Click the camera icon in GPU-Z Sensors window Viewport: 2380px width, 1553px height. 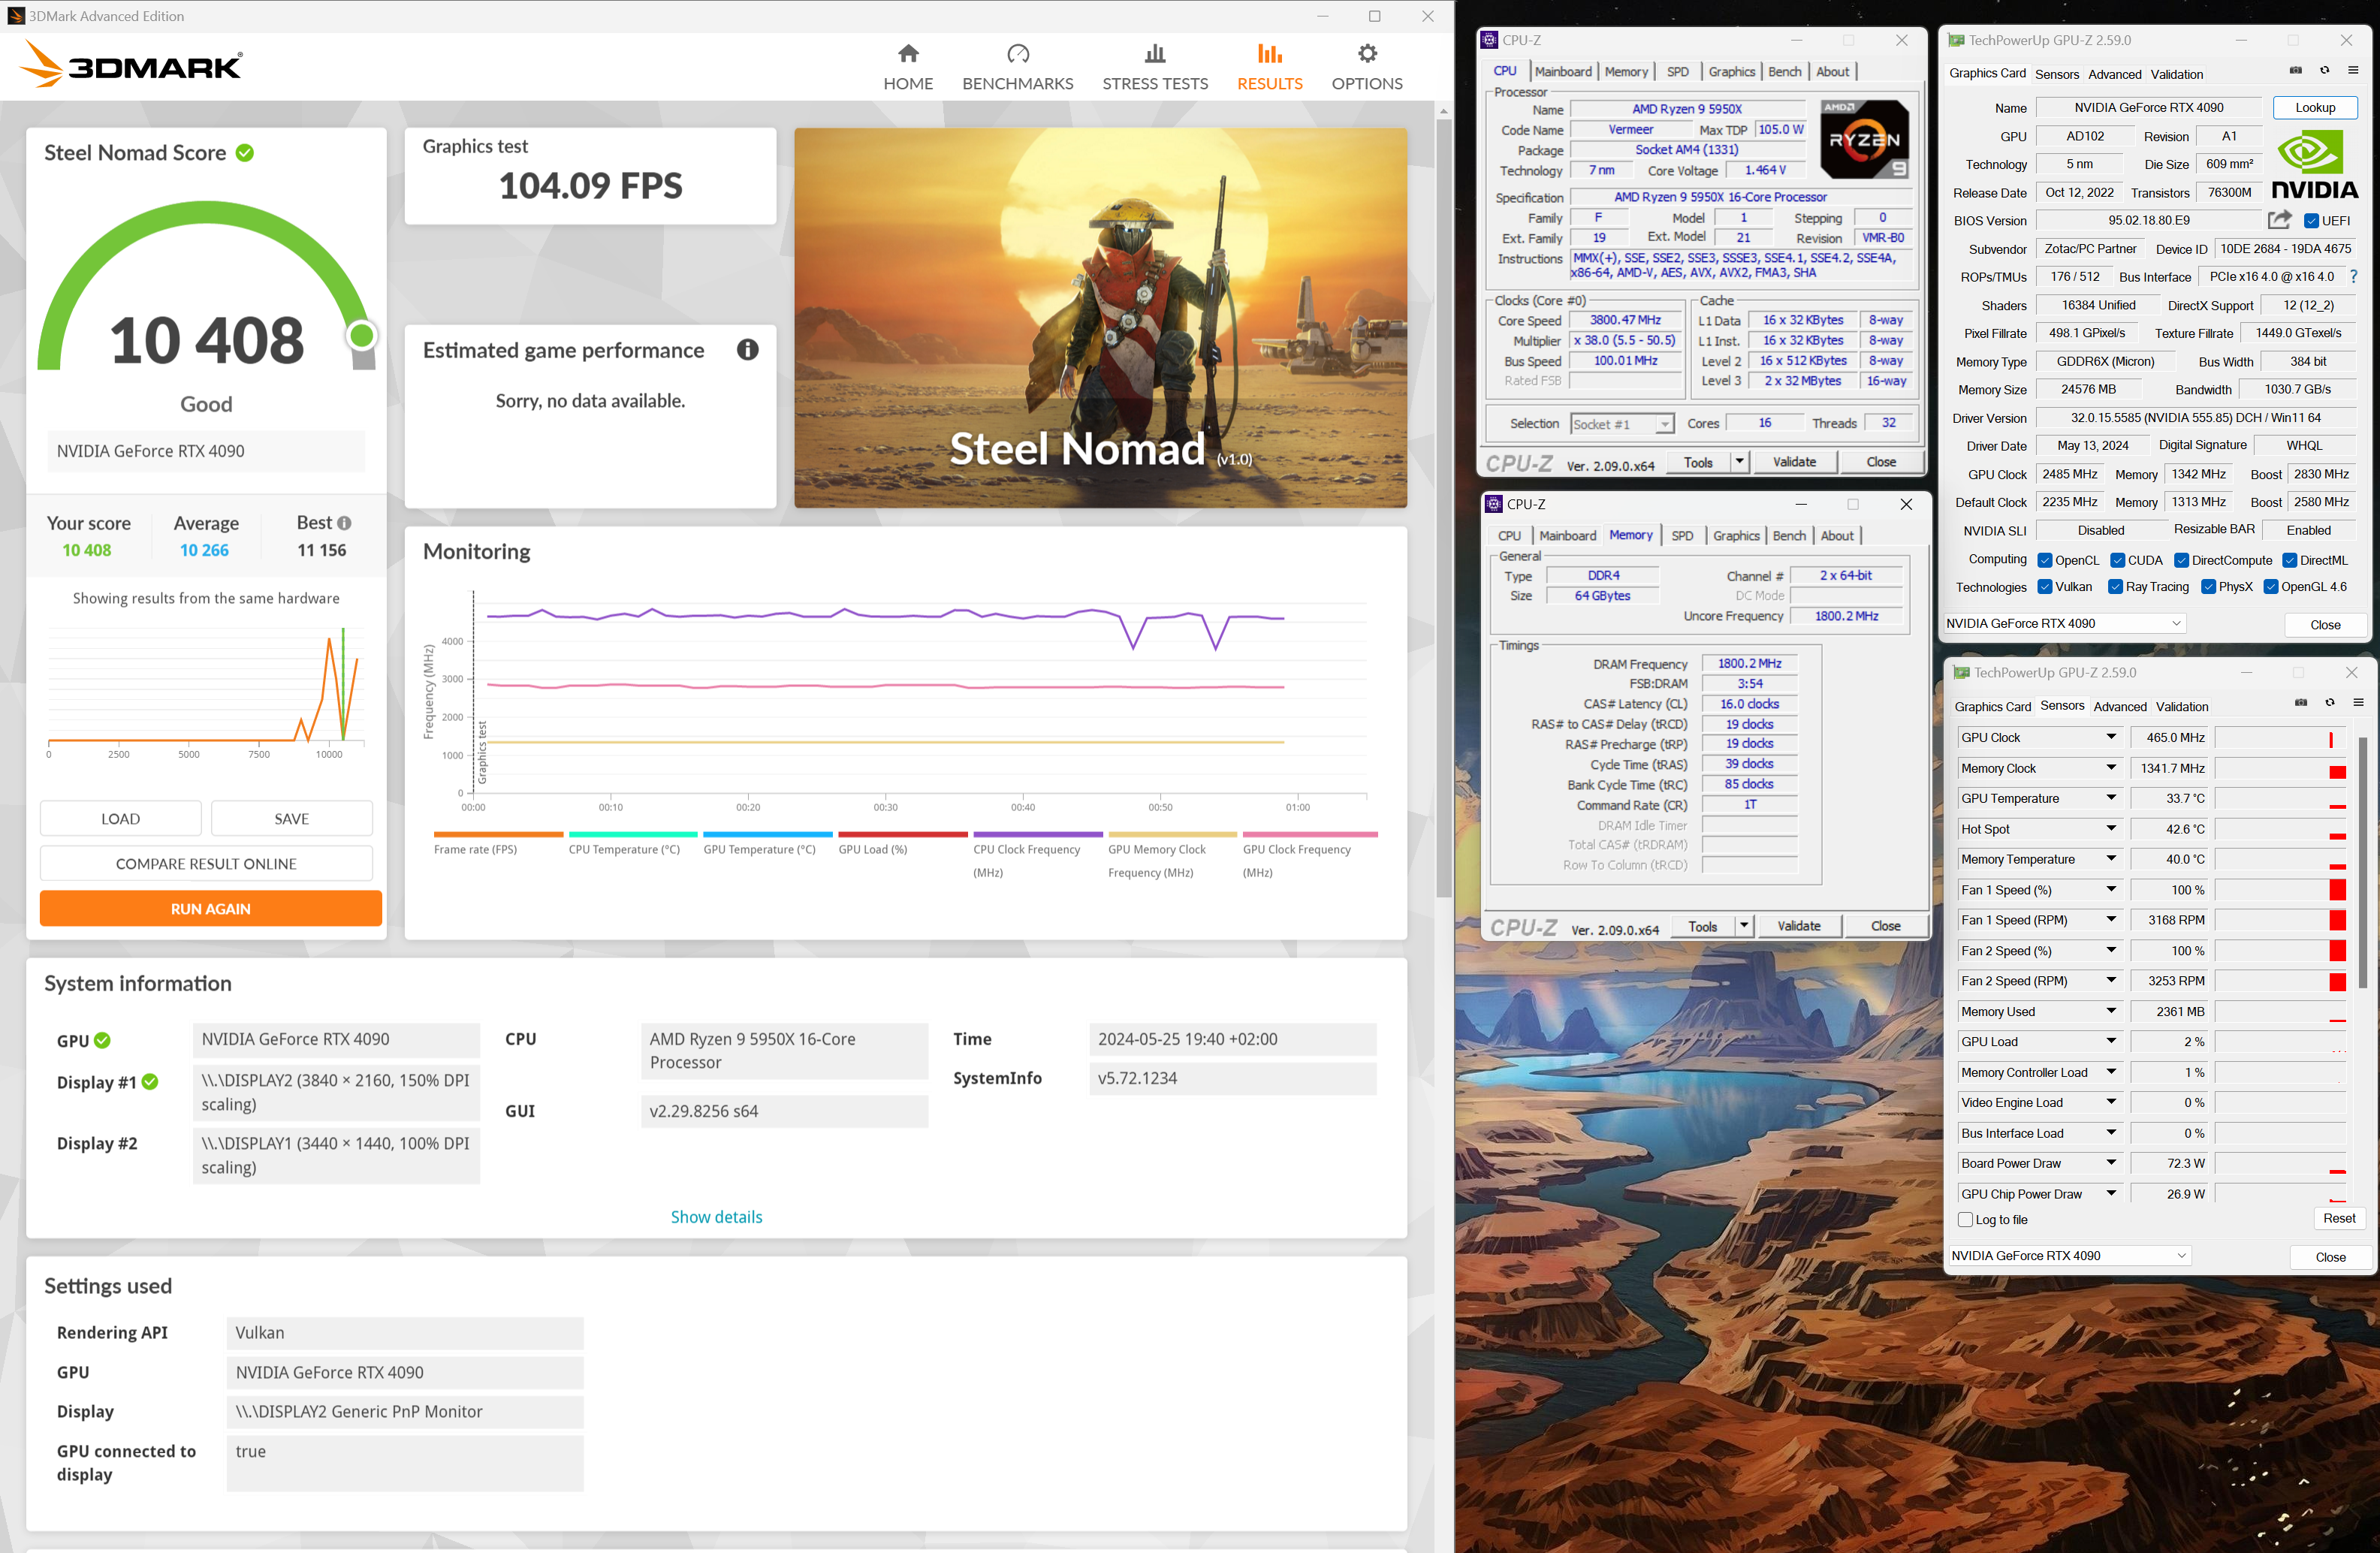tap(2301, 703)
